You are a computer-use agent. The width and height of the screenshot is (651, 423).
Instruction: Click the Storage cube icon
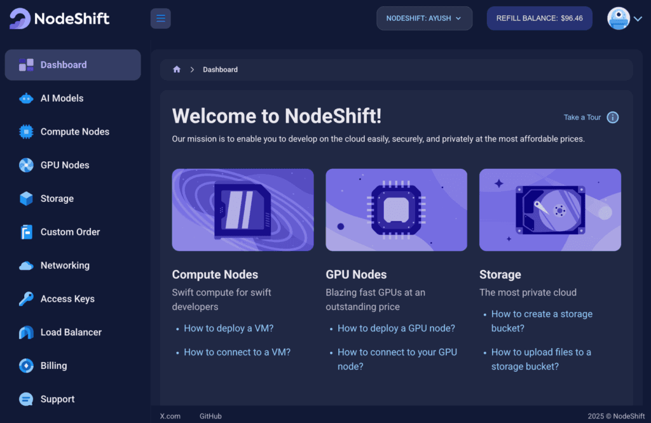click(x=26, y=199)
